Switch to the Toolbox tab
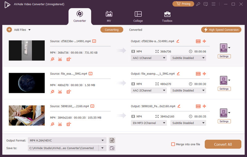 pyautogui.click(x=167, y=17)
